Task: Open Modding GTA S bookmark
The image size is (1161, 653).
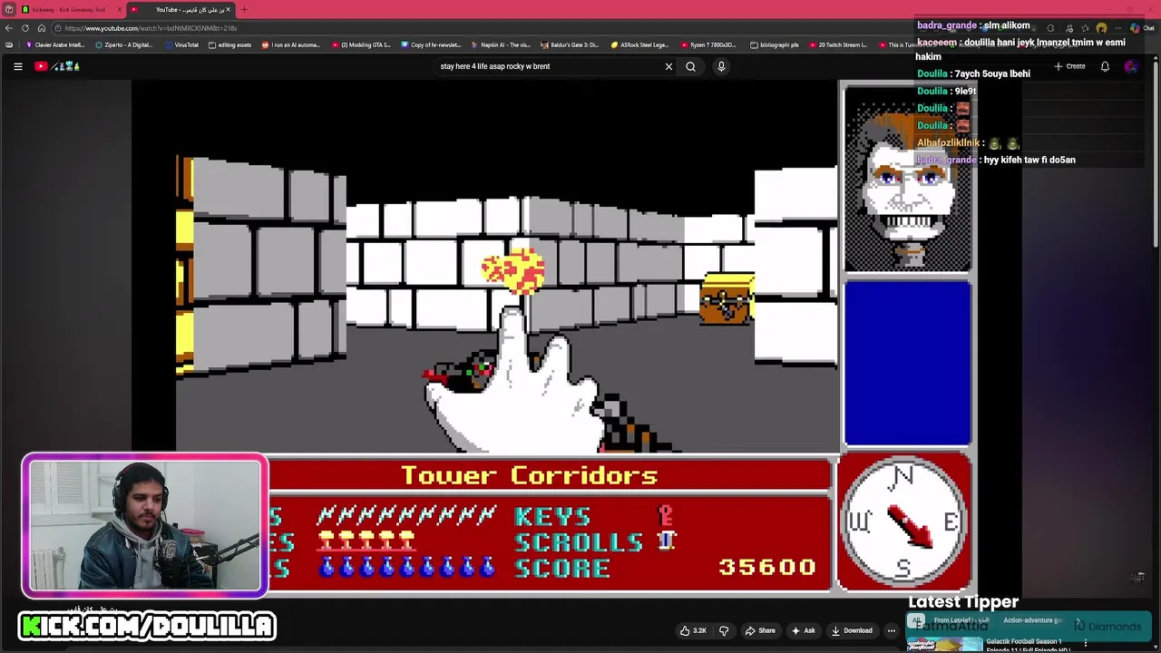Action: [x=362, y=44]
